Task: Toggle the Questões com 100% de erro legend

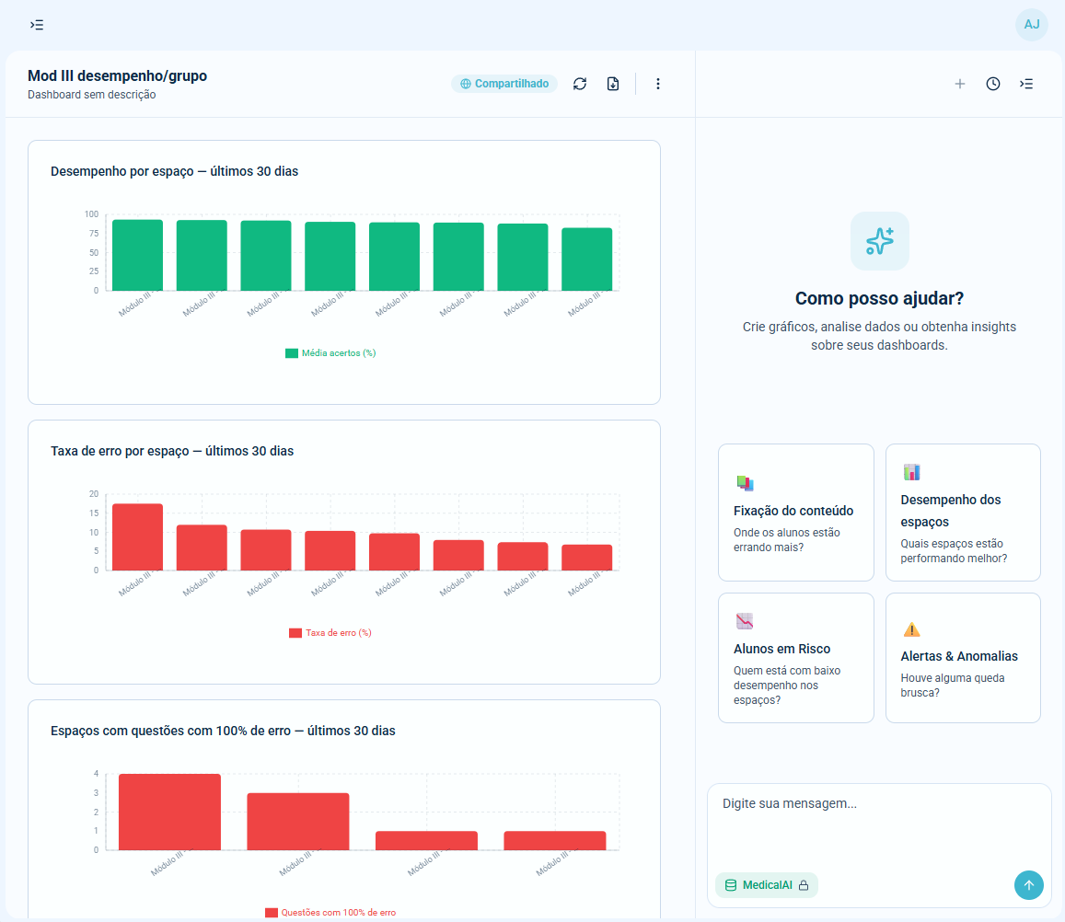Action: (x=330, y=913)
